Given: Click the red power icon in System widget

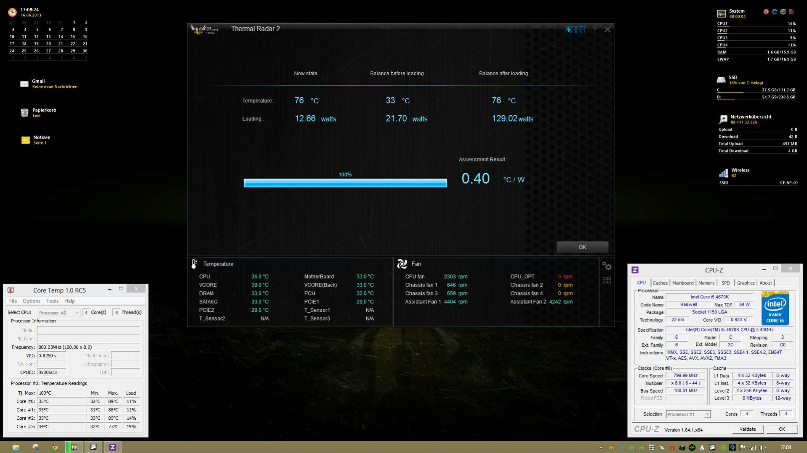Looking at the screenshot, I should tap(766, 12).
